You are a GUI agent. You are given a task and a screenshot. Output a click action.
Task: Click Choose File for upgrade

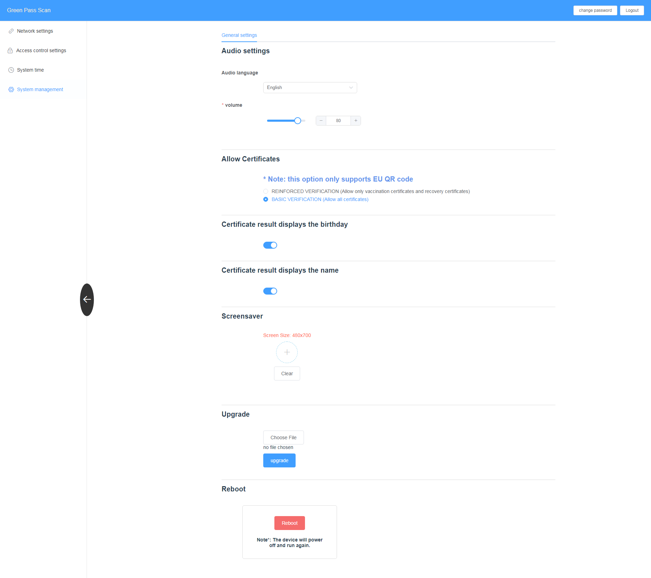pyautogui.click(x=283, y=437)
